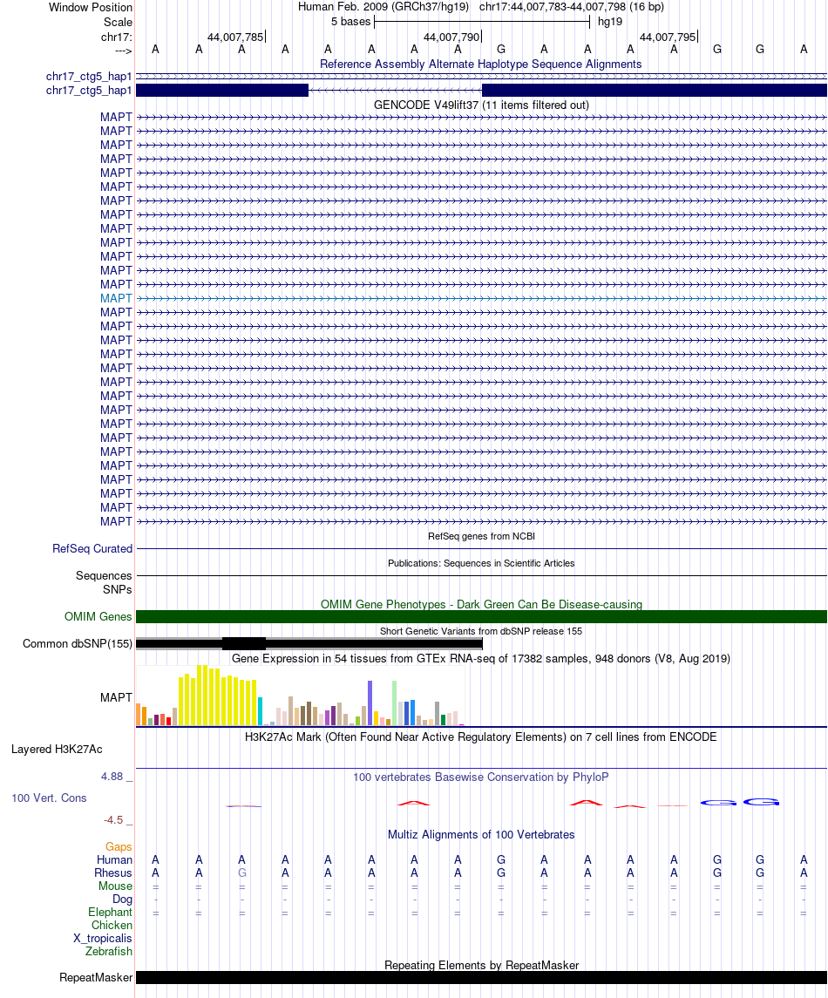Open the H3K27Ac Mark ENCODE track title
Screen dimensions: 828x998
(x=481, y=737)
